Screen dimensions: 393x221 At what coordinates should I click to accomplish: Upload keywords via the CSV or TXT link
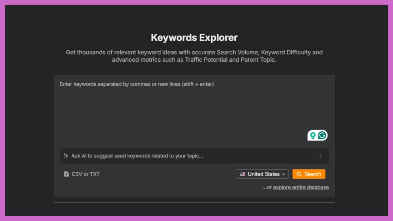point(86,174)
